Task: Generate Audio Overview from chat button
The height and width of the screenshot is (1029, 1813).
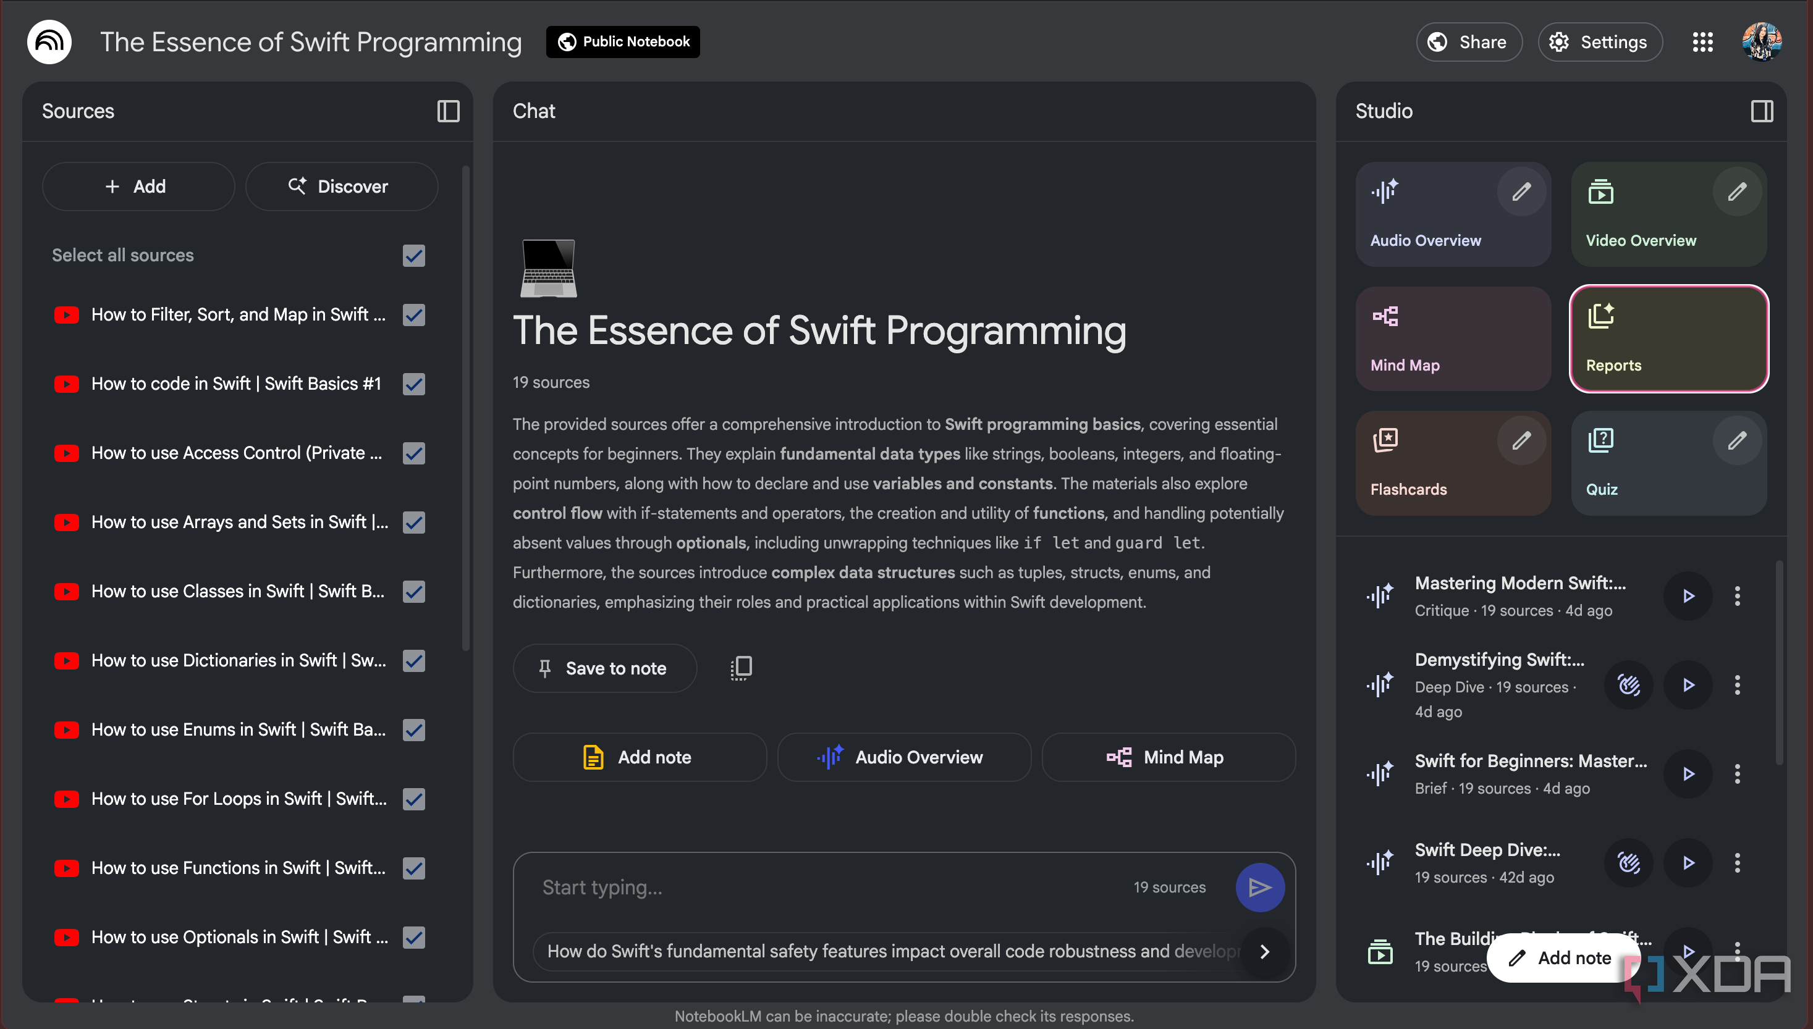Action: point(904,757)
